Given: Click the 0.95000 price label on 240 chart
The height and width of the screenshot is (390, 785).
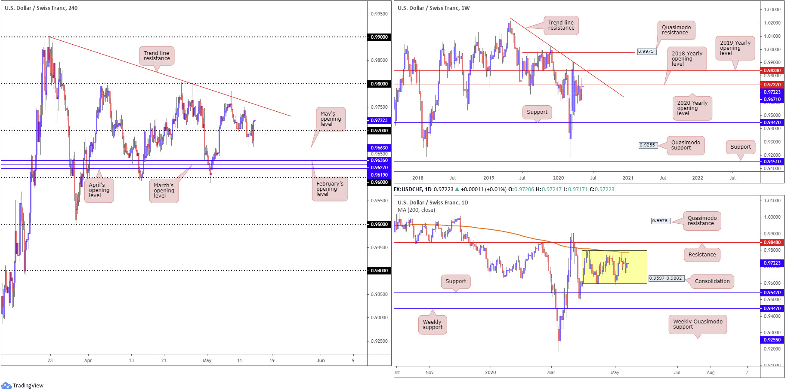Looking at the screenshot, I should [379, 224].
